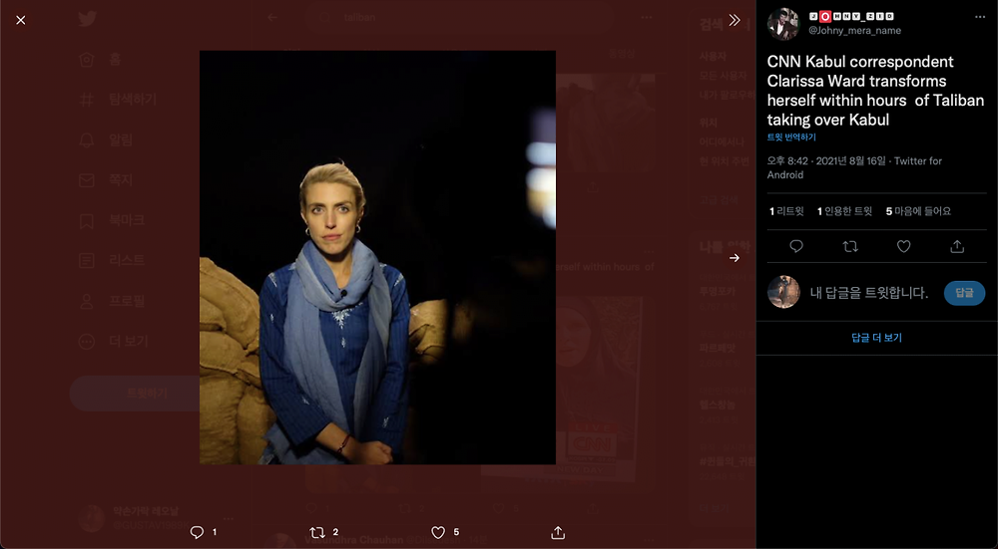
Task: Open @Johny_mera_name author profile avatar
Action: [x=782, y=24]
